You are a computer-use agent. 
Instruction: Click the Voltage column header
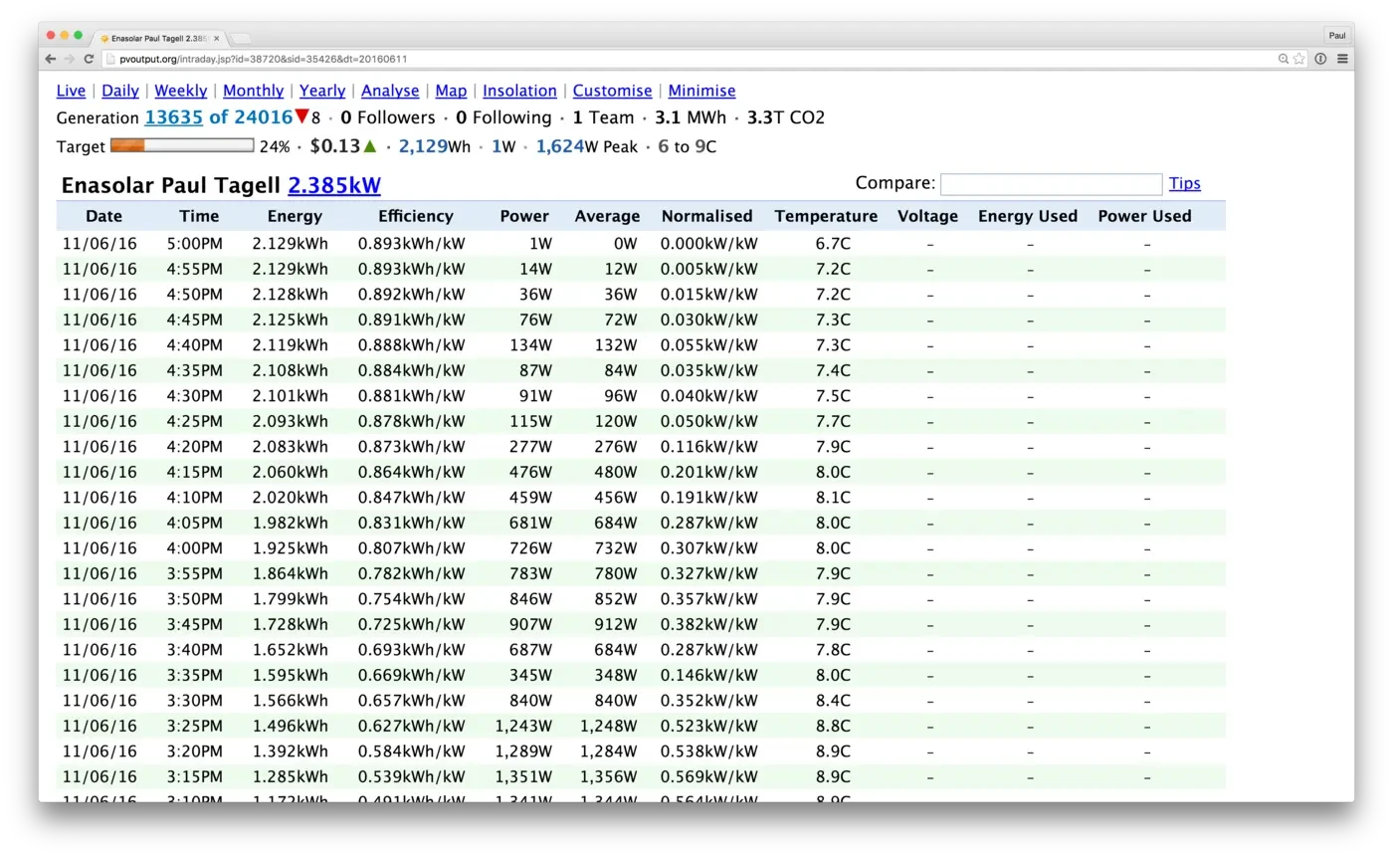(x=928, y=216)
